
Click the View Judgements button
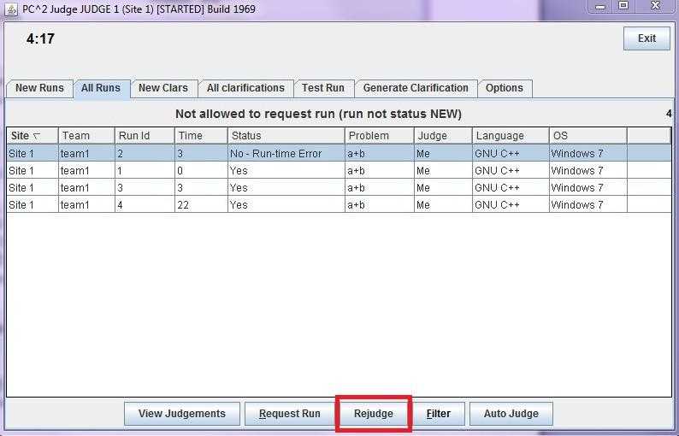tap(182, 414)
